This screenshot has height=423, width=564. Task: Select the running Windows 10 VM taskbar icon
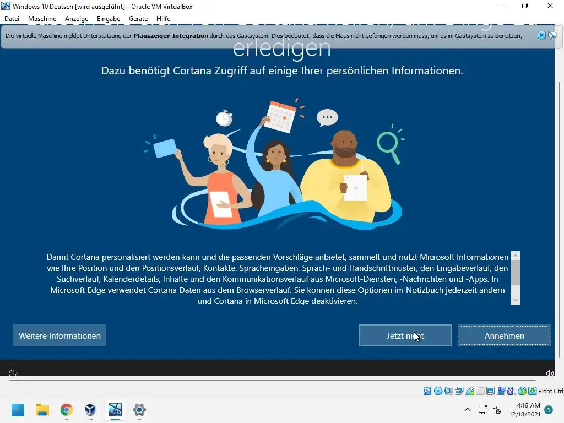coord(115,410)
